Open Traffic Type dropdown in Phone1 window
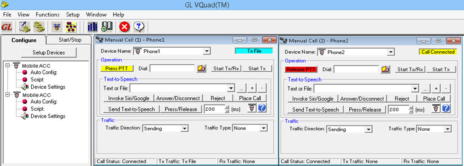This screenshot has height=166, width=464. point(263,128)
